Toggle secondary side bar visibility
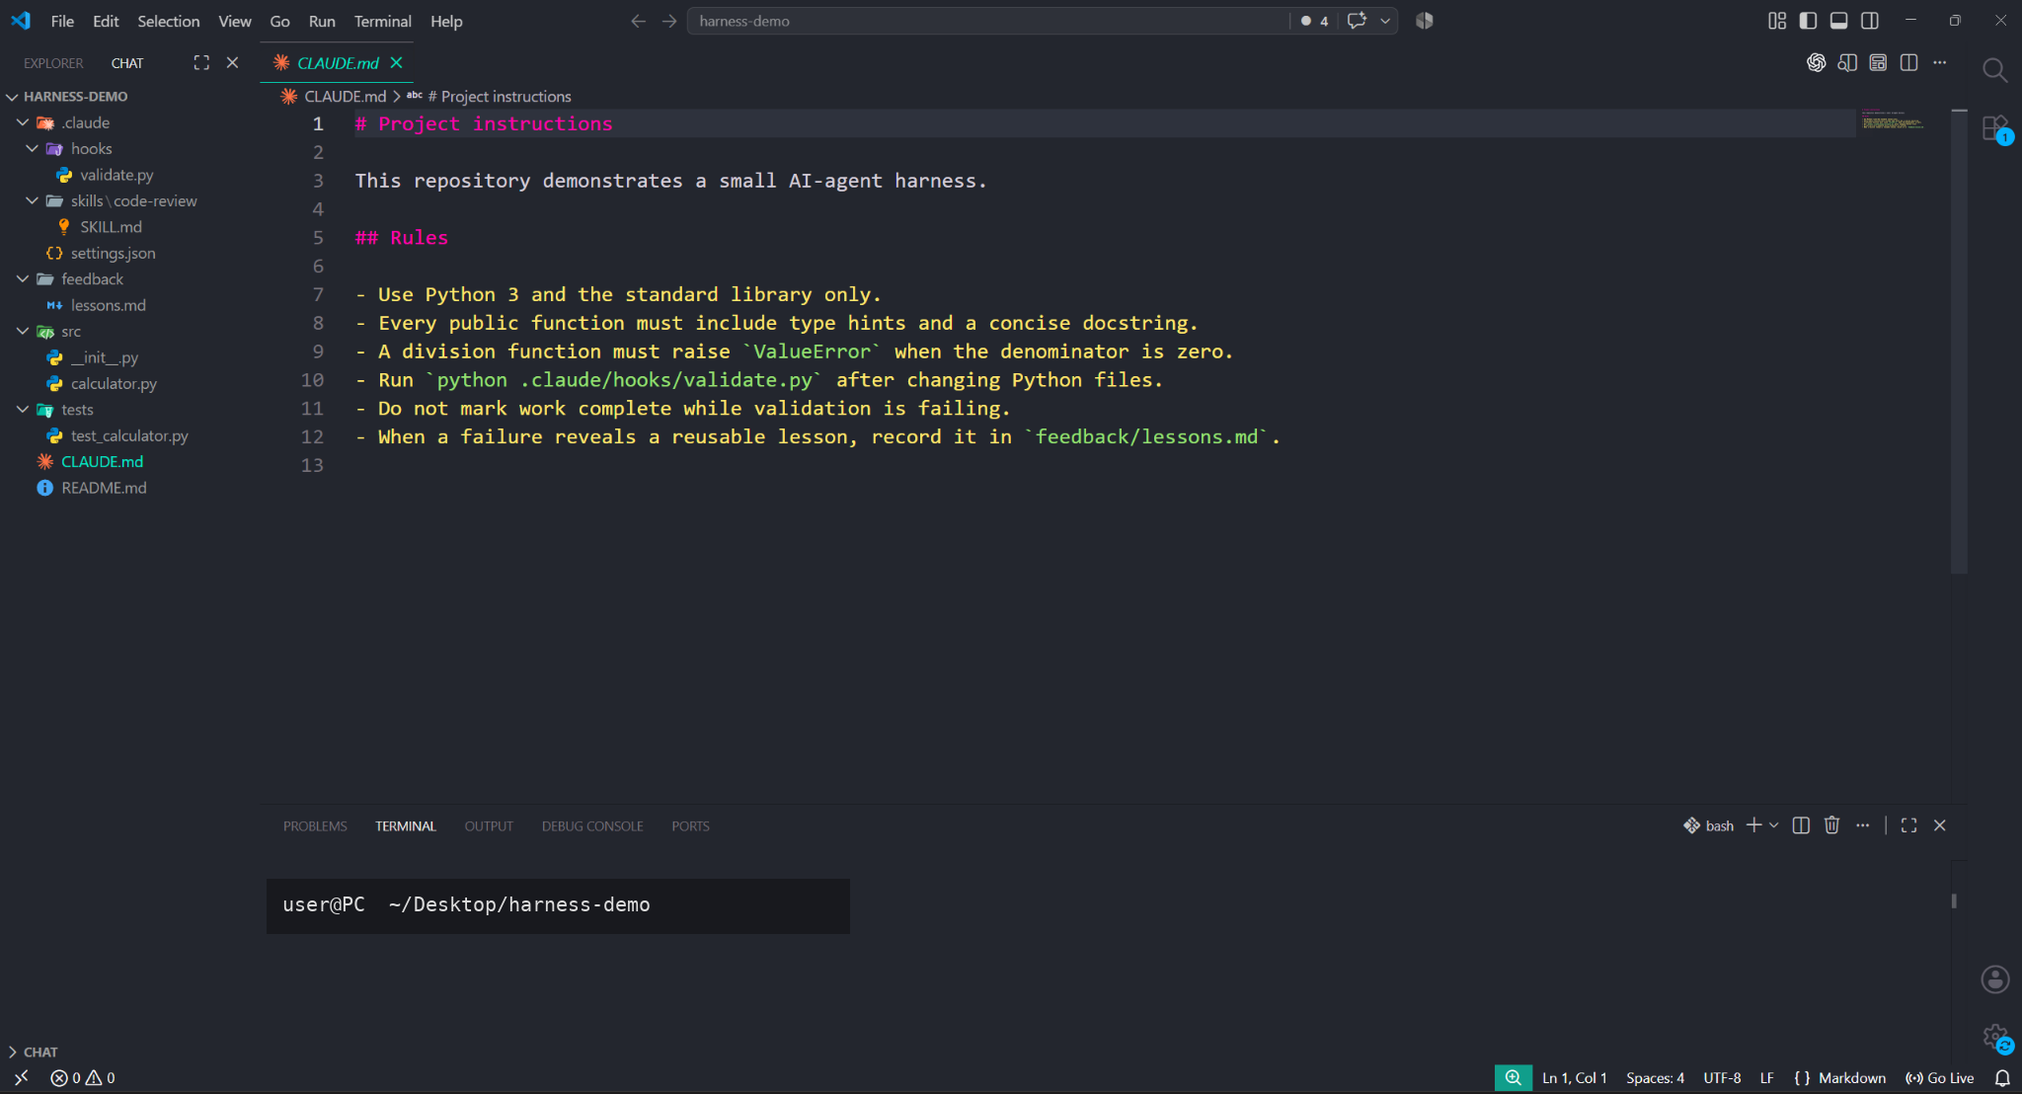This screenshot has height=1094, width=2022. click(x=1870, y=21)
